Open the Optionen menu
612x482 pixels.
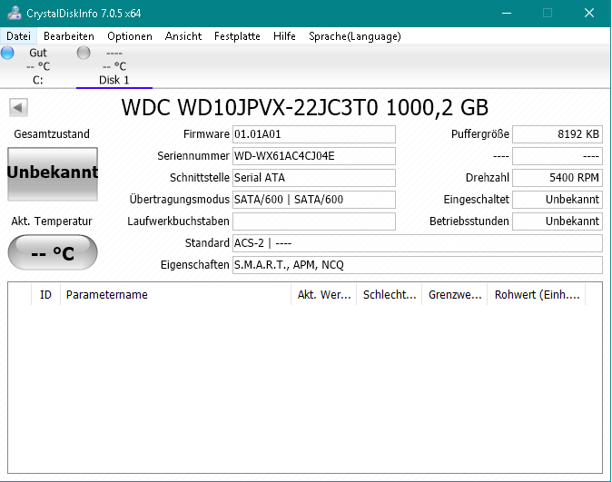point(130,36)
